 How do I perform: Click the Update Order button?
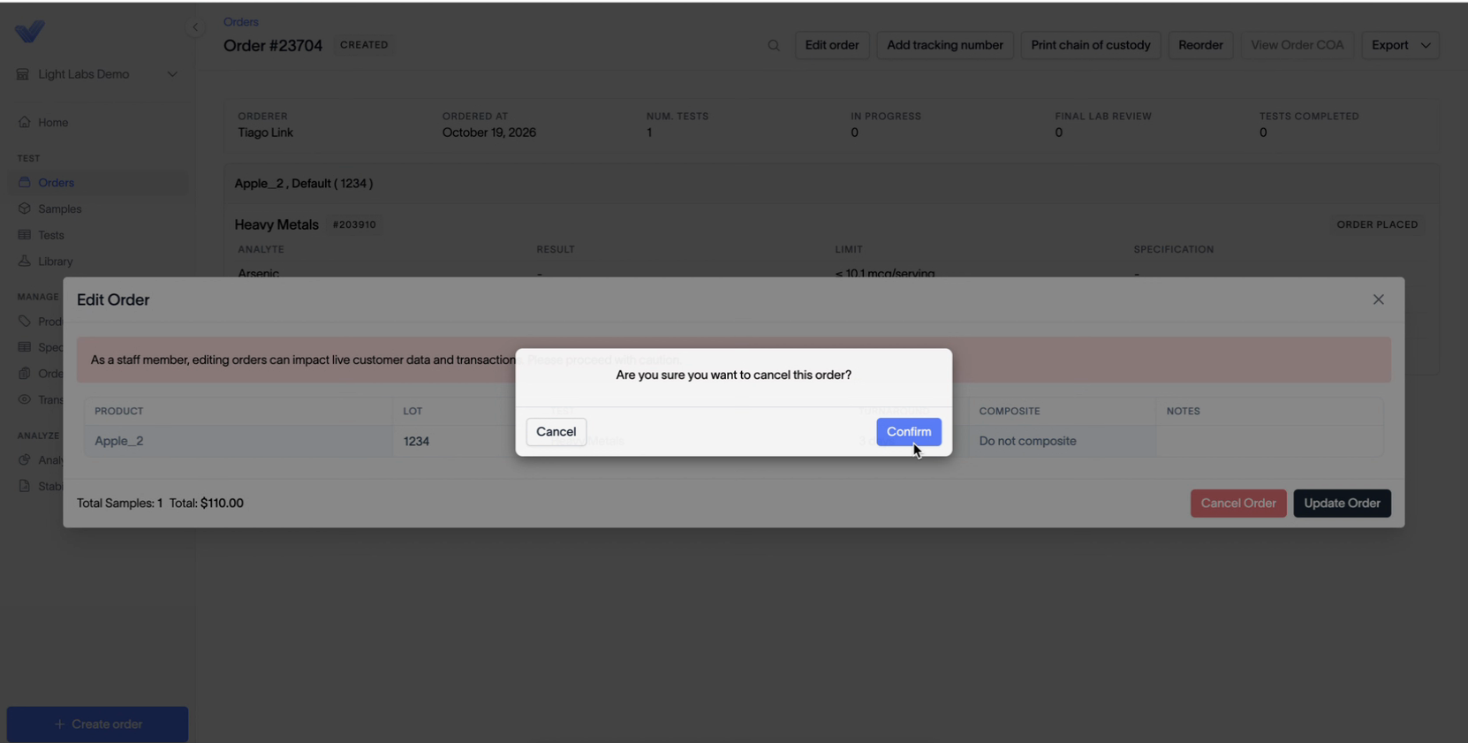coord(1342,504)
